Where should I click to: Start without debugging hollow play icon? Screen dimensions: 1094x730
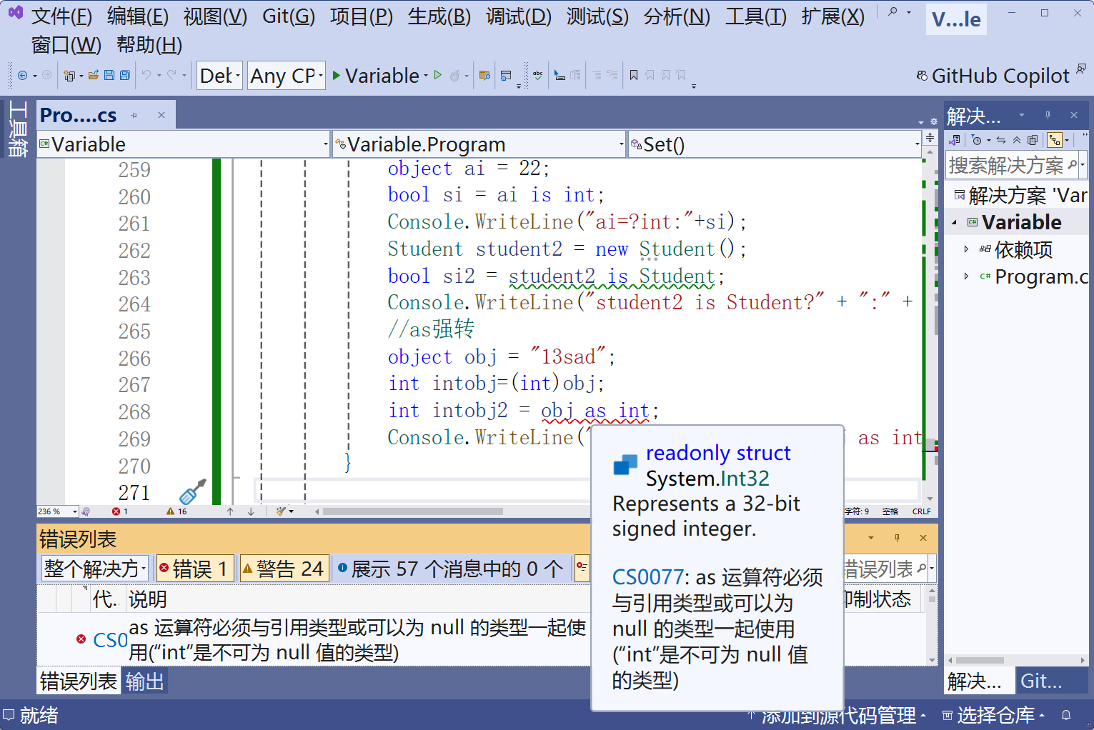pos(438,75)
